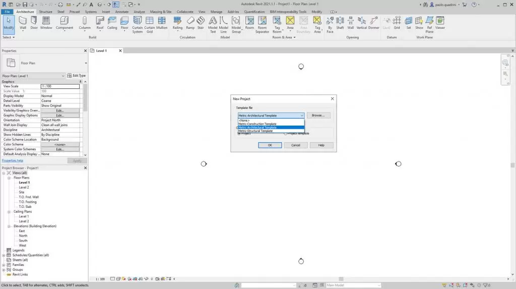Pick Metric-Construction Template option
516x289 pixels.
tap(257, 124)
